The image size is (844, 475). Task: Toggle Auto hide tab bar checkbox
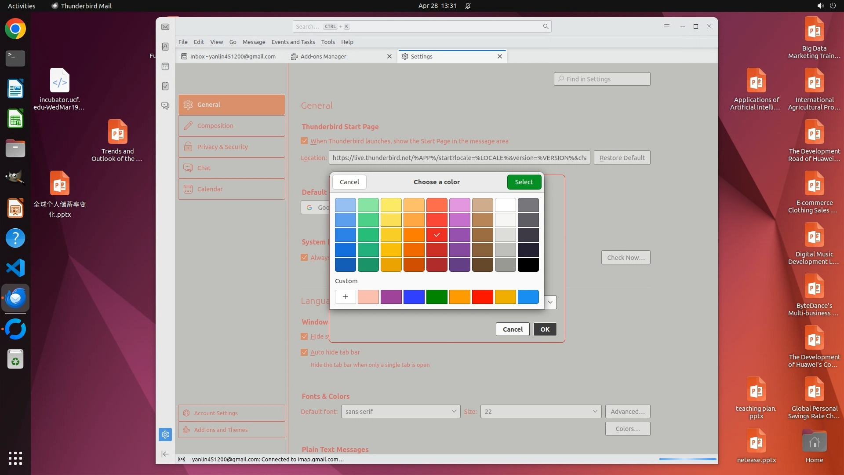(x=304, y=352)
